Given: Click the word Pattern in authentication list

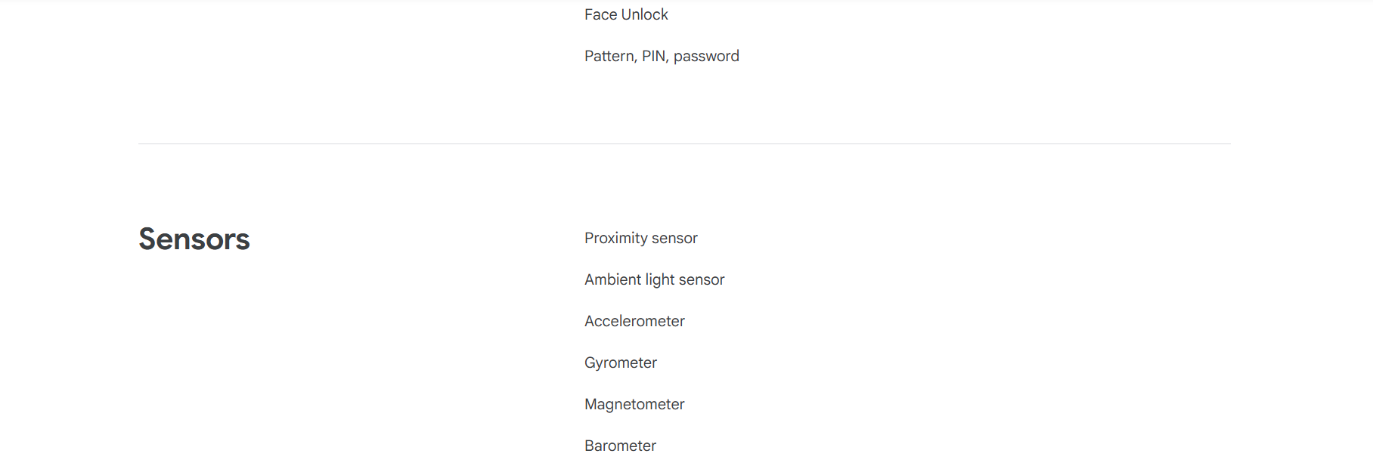Looking at the screenshot, I should 609,57.
